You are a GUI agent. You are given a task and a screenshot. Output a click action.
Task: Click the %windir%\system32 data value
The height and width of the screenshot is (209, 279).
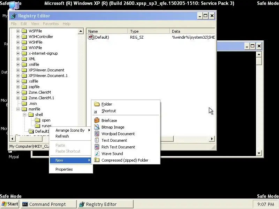(x=193, y=37)
